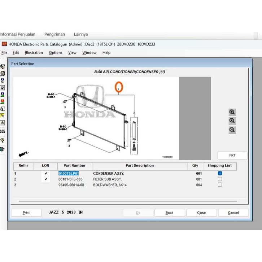Open the Illustration menu

(x=34, y=53)
